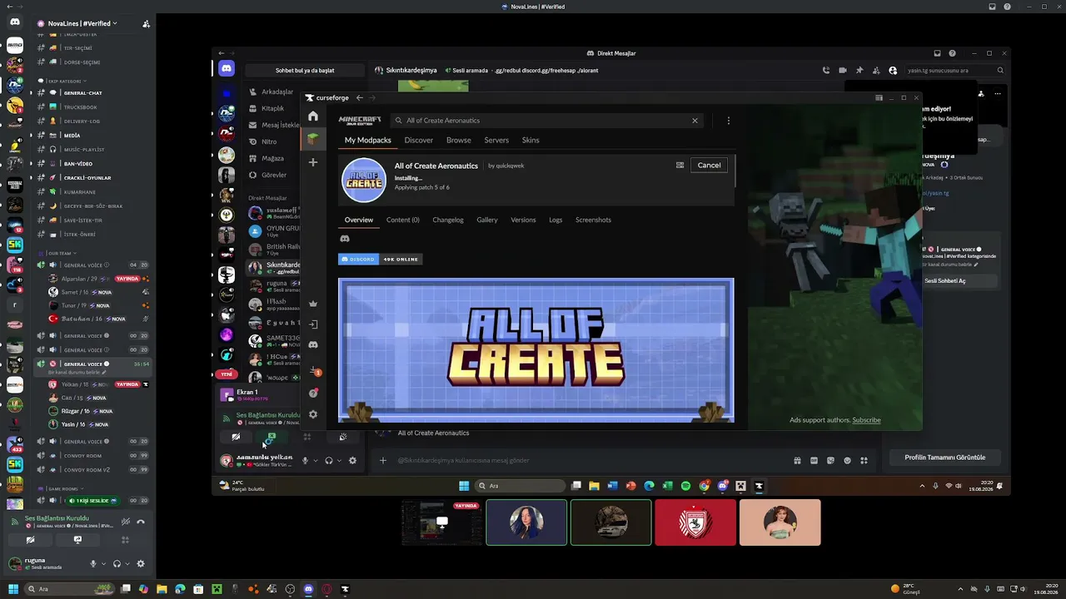Start a voice call in the shared Discord
The height and width of the screenshot is (599, 1066).
[x=826, y=71]
